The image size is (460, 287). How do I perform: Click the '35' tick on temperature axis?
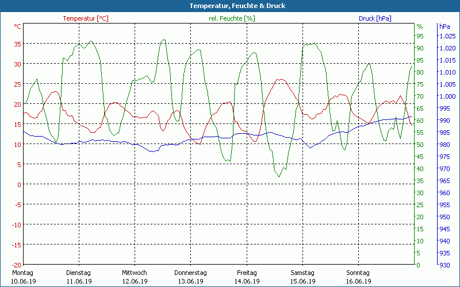(x=18, y=44)
